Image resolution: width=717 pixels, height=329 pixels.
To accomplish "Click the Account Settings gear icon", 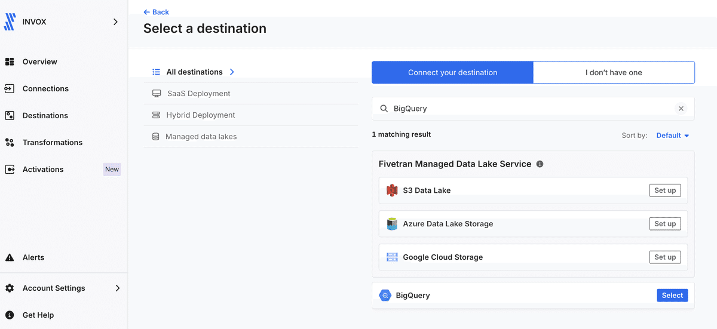I will point(10,288).
